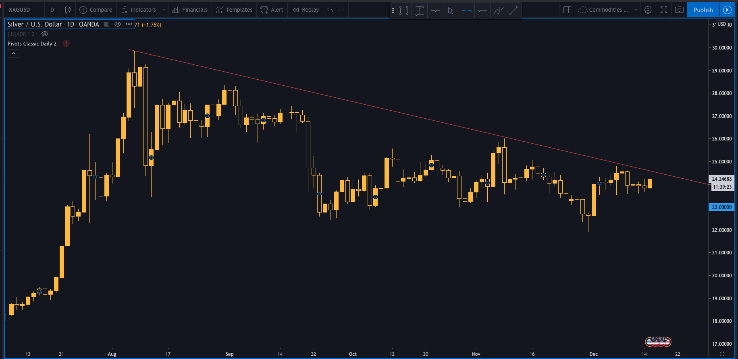The image size is (738, 359).
Task: Click the play stream icon beside Publish
Action: click(727, 10)
